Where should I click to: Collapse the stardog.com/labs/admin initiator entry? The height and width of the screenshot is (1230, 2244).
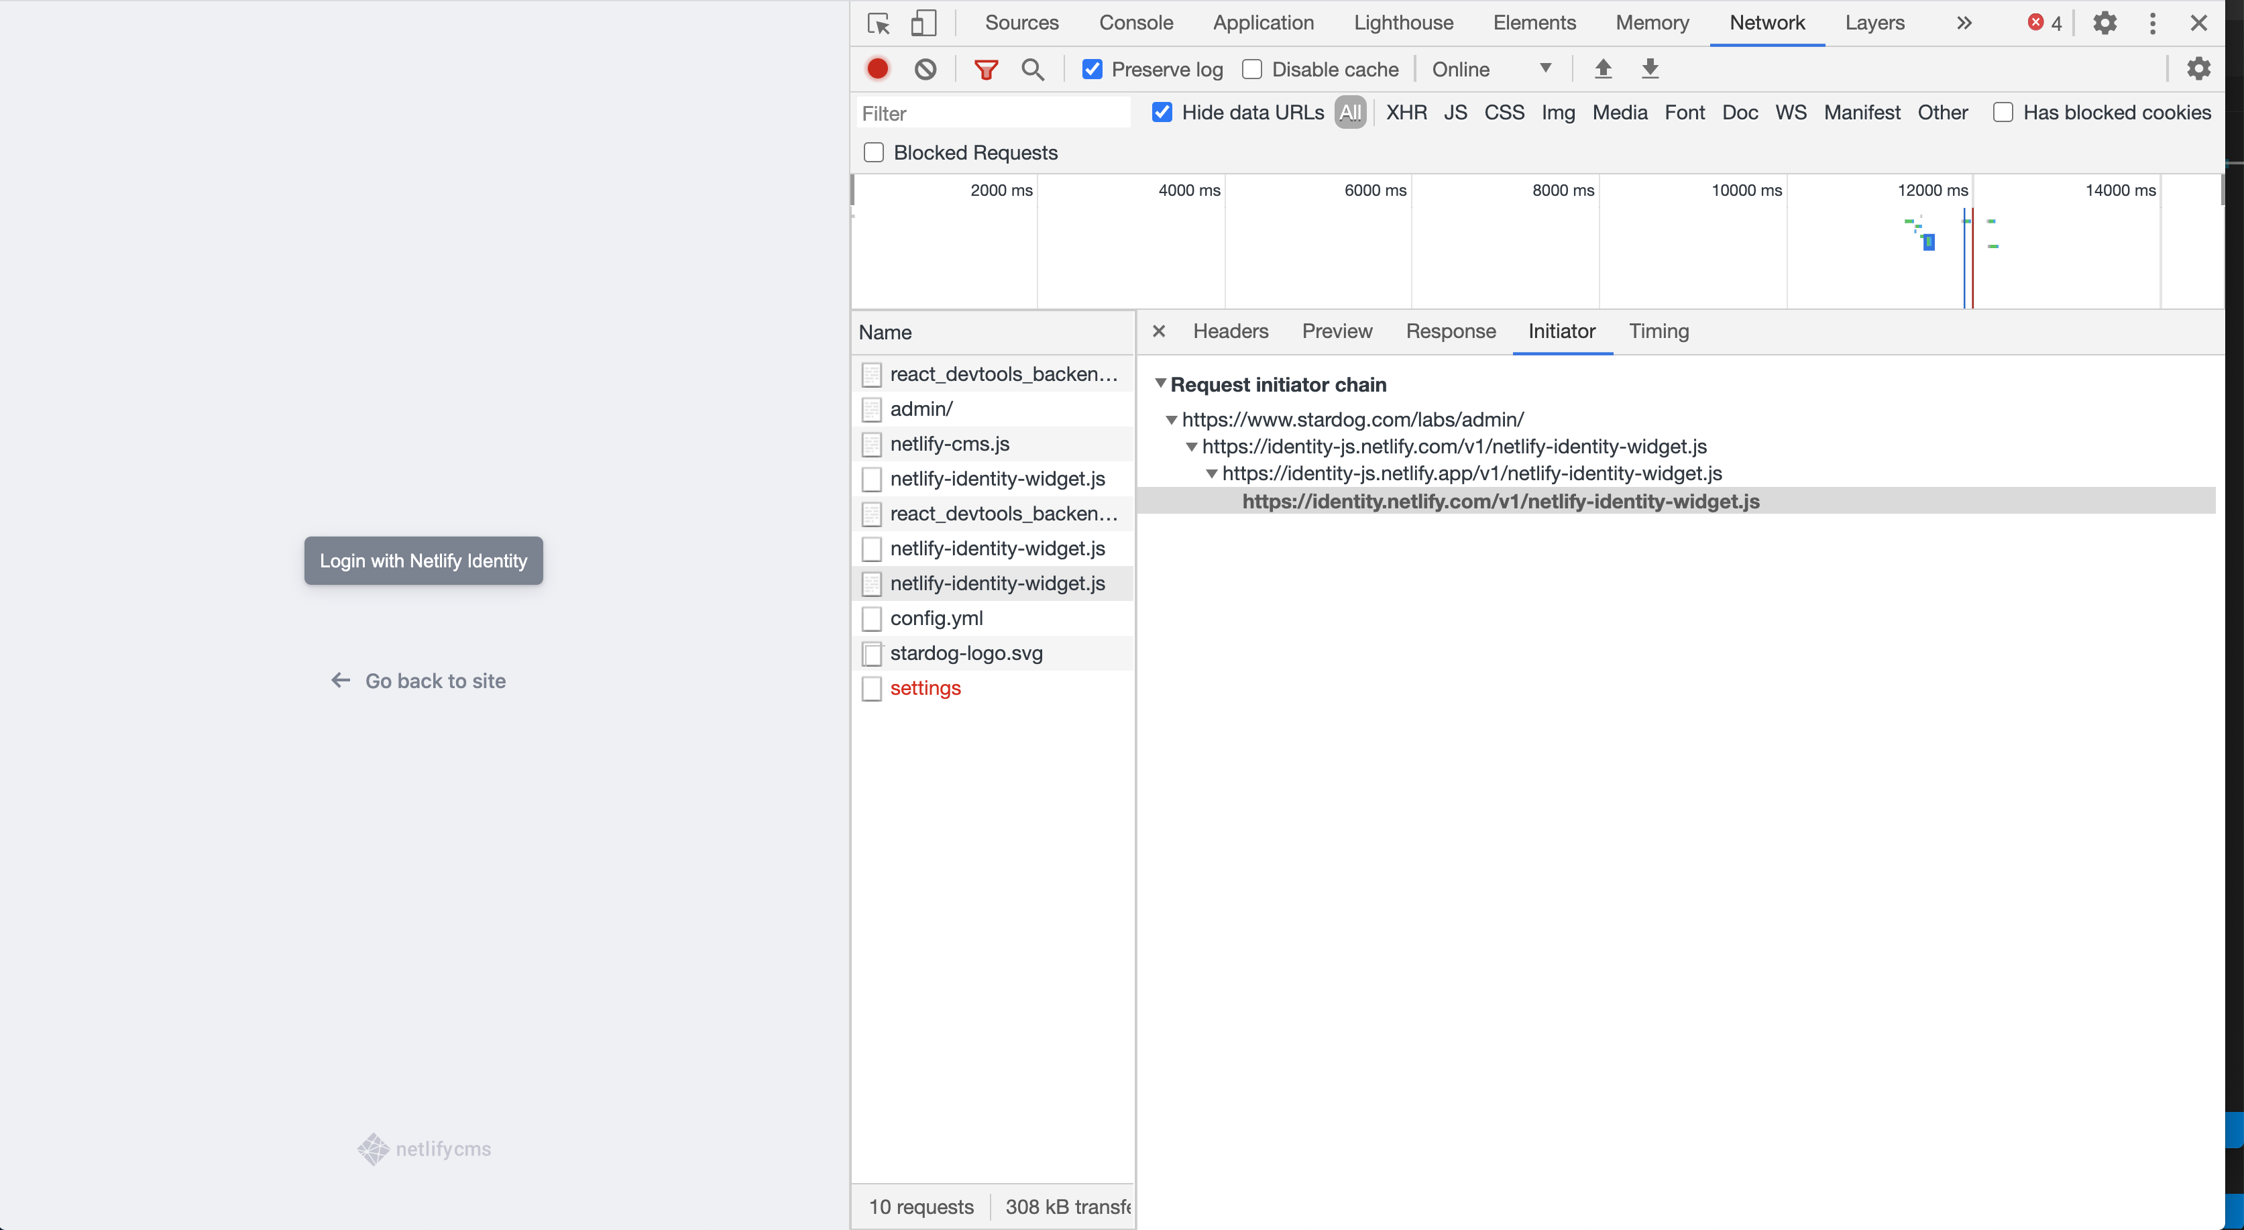click(1172, 420)
